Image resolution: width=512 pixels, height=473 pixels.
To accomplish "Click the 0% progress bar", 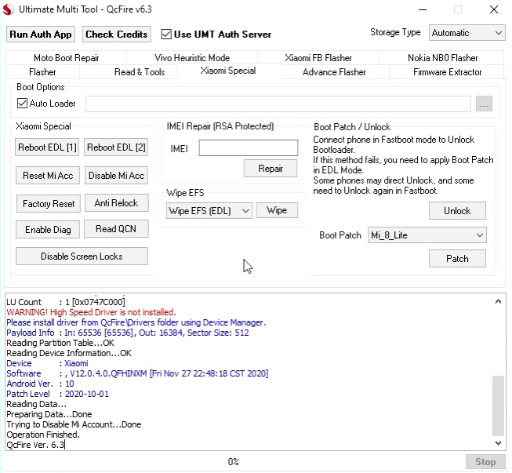I will 234,461.
